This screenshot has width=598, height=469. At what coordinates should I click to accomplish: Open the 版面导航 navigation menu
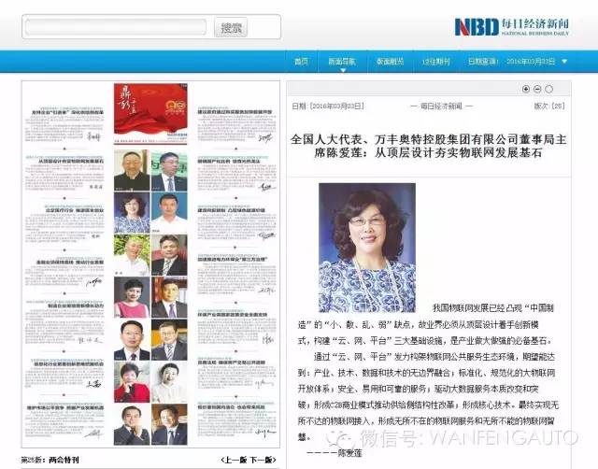342,62
